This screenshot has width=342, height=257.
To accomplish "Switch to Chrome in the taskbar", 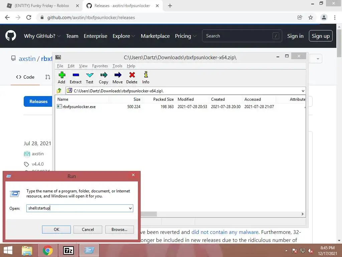I will click(48, 250).
